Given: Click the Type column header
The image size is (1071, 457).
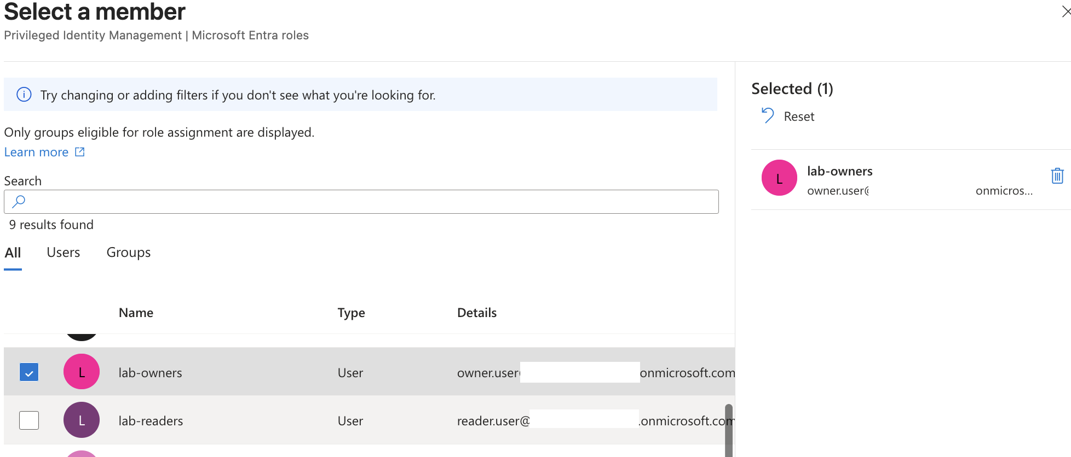Looking at the screenshot, I should click(x=351, y=313).
